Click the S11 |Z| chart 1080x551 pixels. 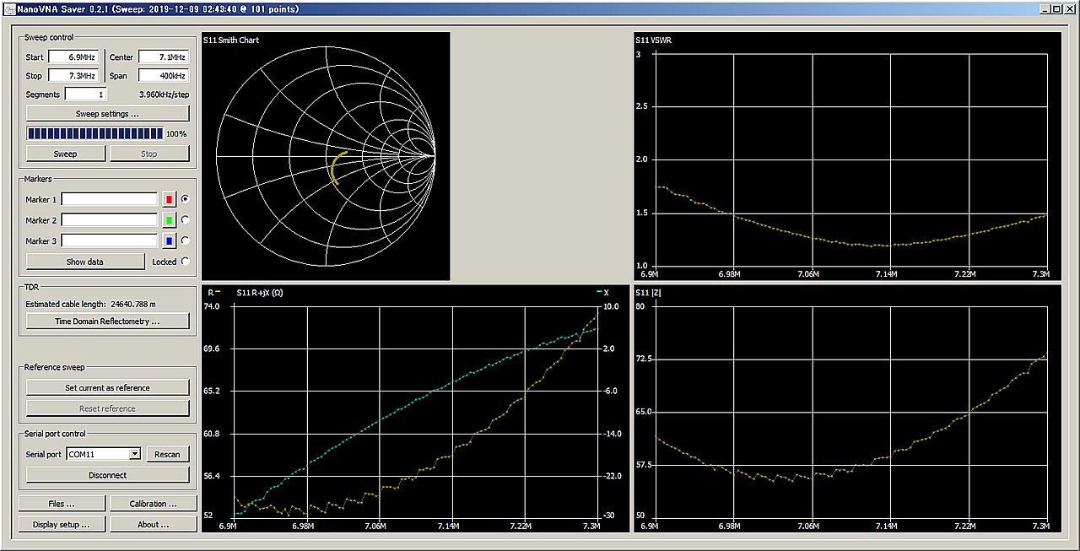846,408
